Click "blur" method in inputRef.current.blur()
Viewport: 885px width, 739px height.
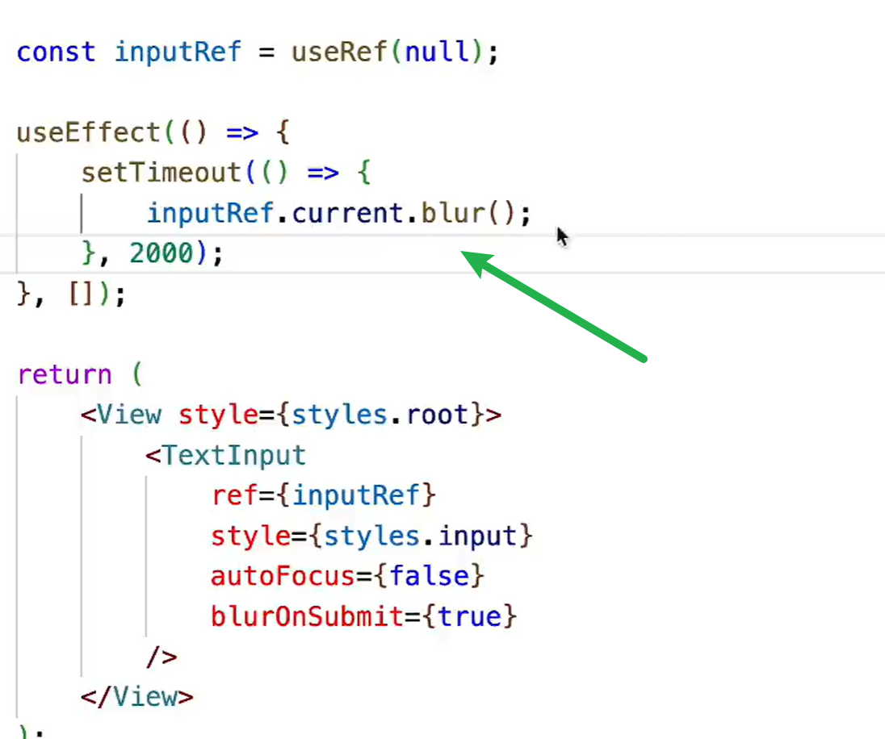pos(453,213)
